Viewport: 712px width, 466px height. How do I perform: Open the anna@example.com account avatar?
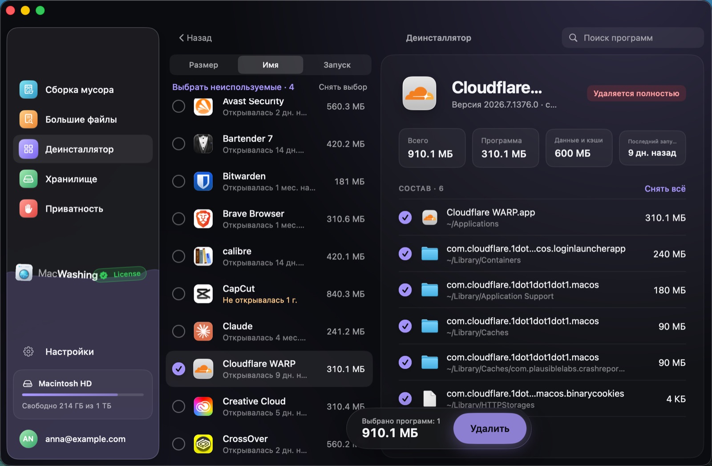28,439
